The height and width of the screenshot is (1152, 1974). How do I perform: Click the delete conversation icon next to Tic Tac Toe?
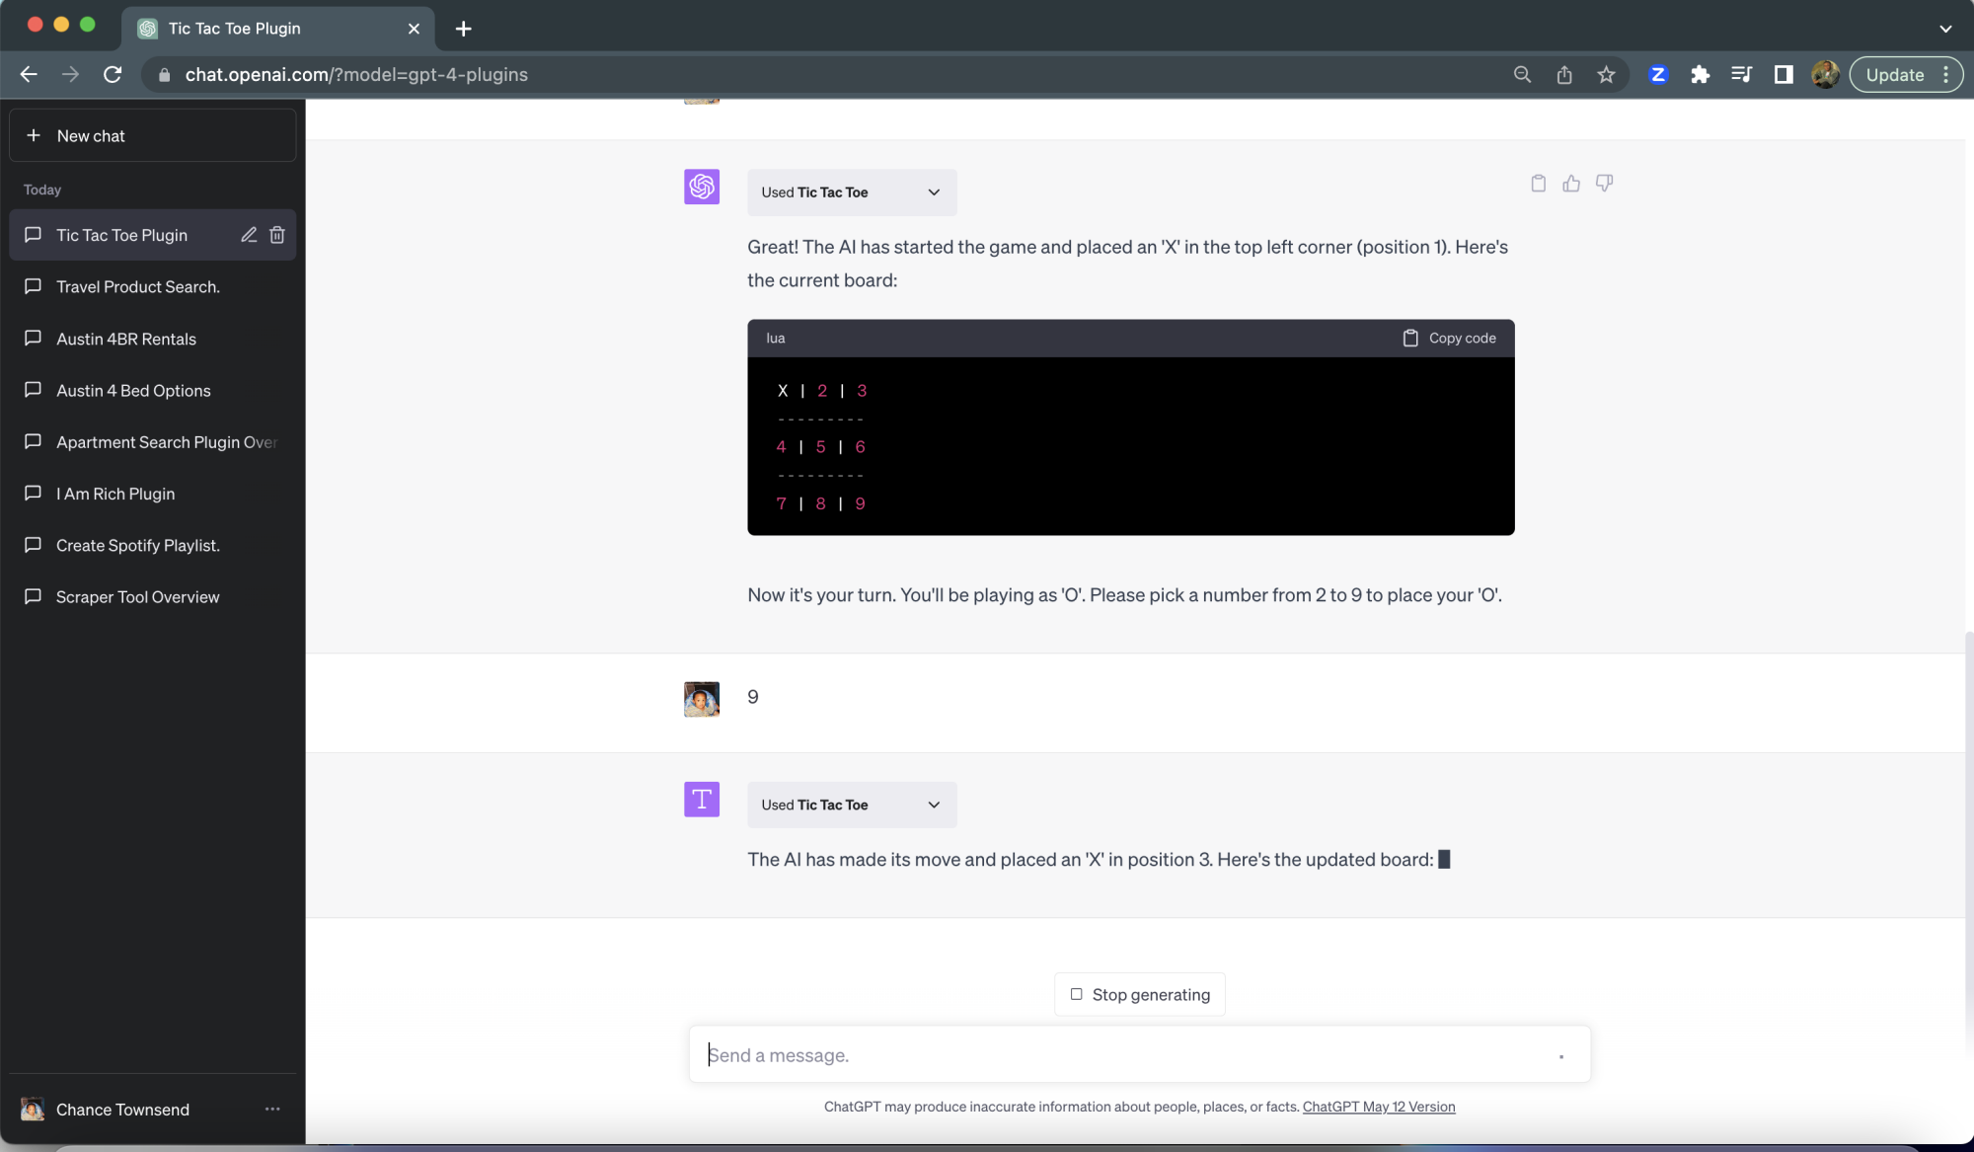(x=277, y=235)
